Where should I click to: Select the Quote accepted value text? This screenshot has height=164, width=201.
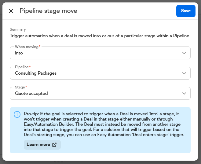[31, 93]
